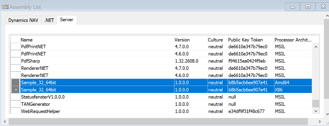The width and height of the screenshot is (329, 126).
Task: Select the Sample_32_64bit Amd64 row name
Action: pyautogui.click(x=97, y=83)
